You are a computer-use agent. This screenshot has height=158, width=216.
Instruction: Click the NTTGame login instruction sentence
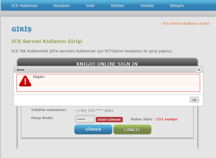(x=92, y=51)
